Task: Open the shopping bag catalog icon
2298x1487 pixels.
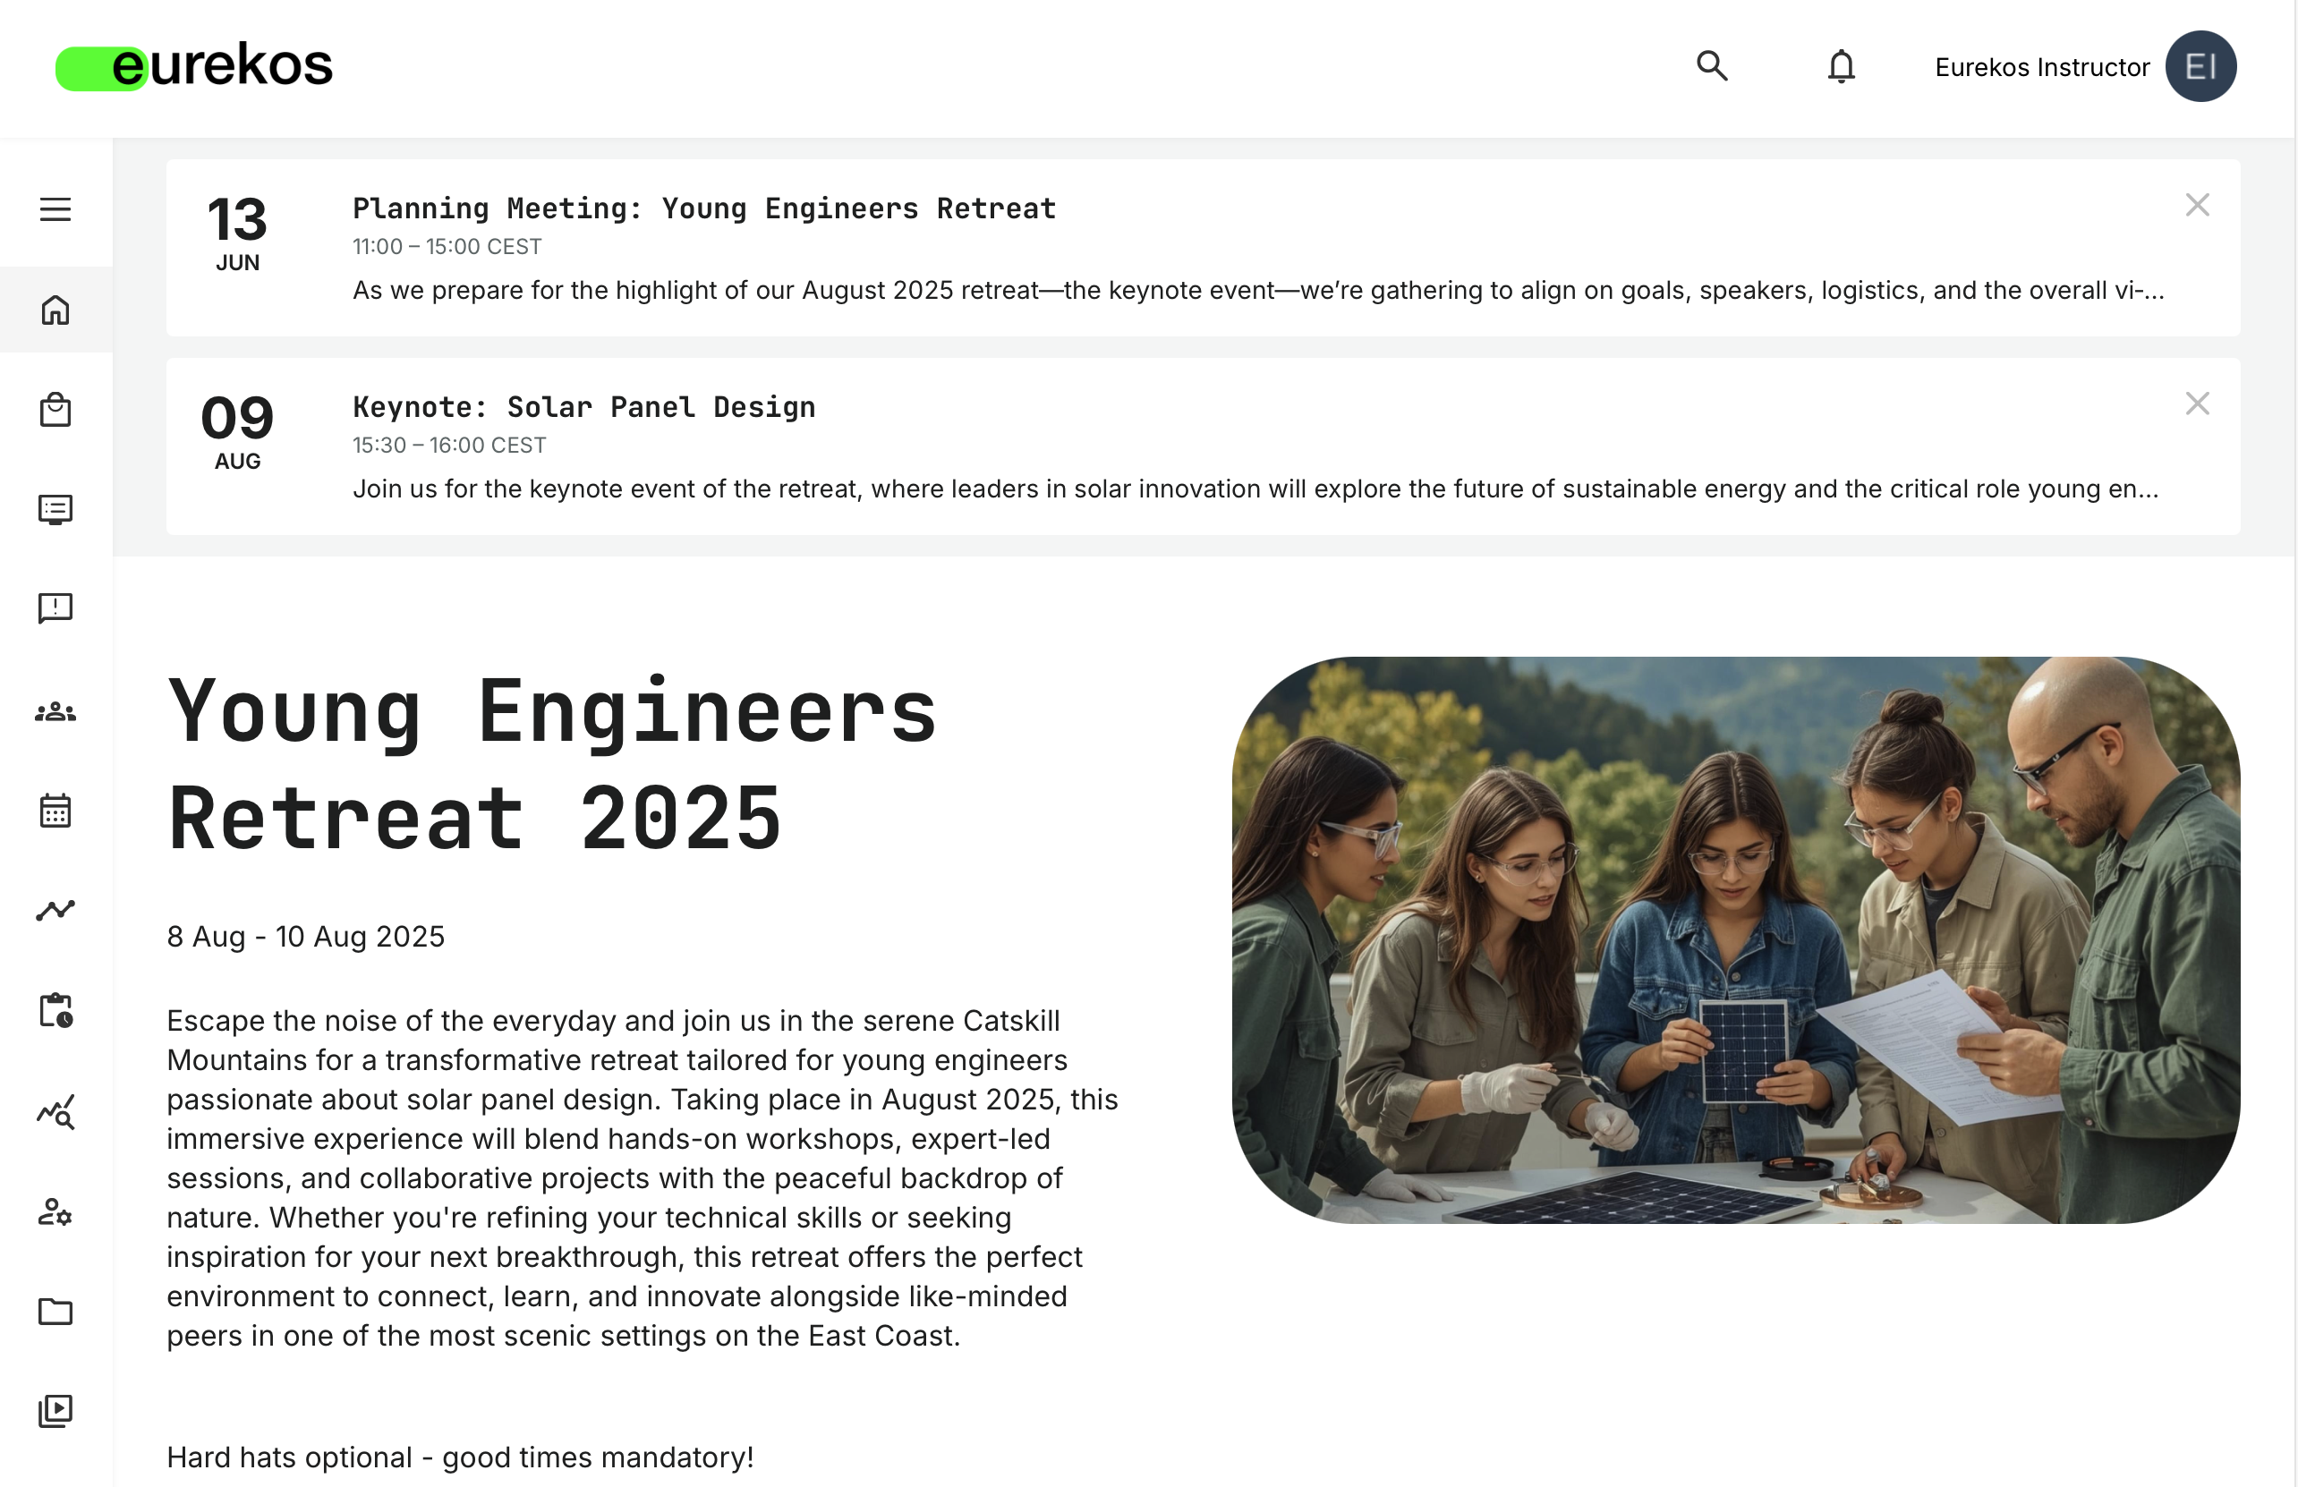Action: (55, 410)
